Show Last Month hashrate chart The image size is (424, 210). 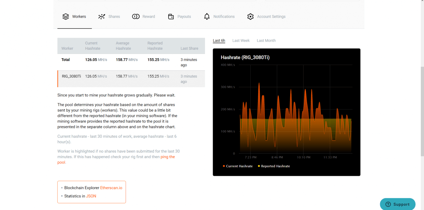pyautogui.click(x=266, y=41)
